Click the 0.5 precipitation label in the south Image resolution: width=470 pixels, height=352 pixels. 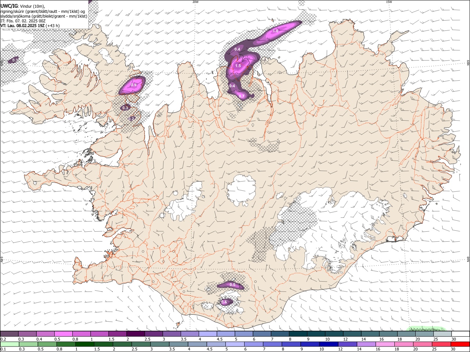point(232,285)
